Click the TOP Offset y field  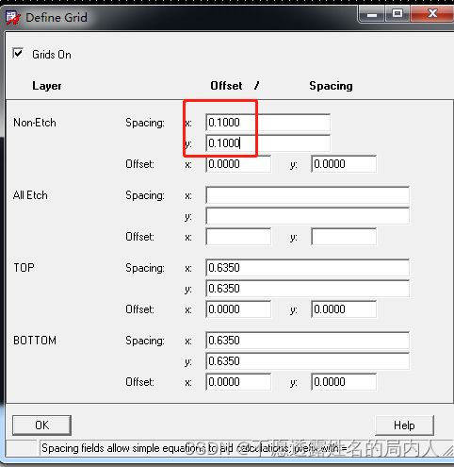pyautogui.click(x=344, y=309)
